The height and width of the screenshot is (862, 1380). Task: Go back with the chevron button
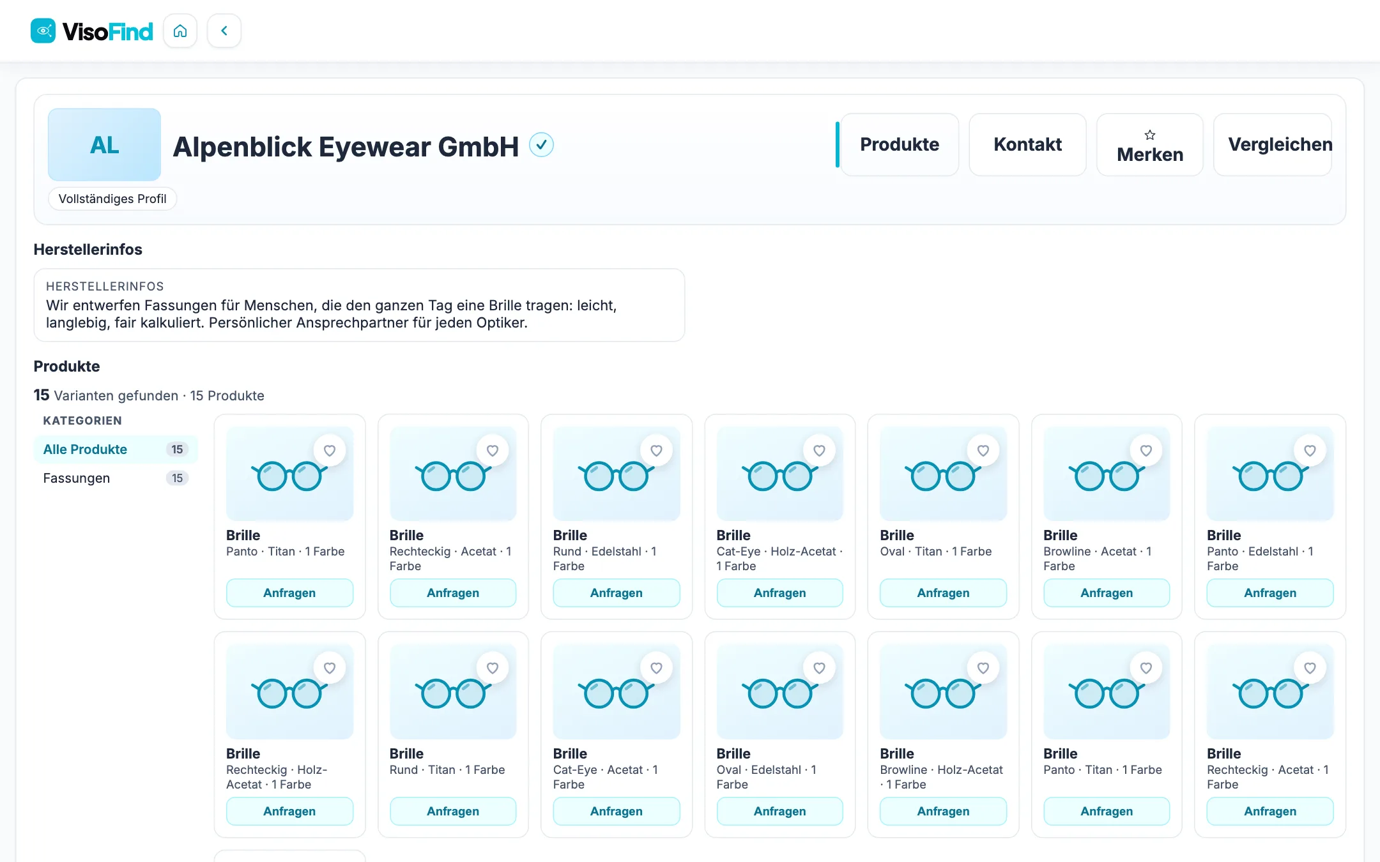tap(224, 31)
